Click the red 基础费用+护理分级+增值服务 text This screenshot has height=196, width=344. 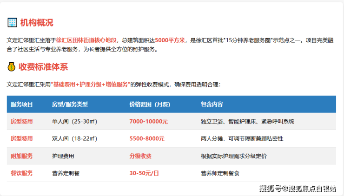pyautogui.click(x=90, y=85)
